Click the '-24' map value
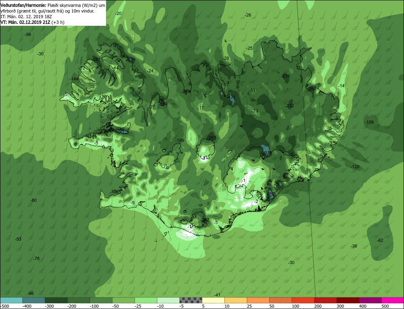This screenshot has height=309, width=404. (150, 71)
